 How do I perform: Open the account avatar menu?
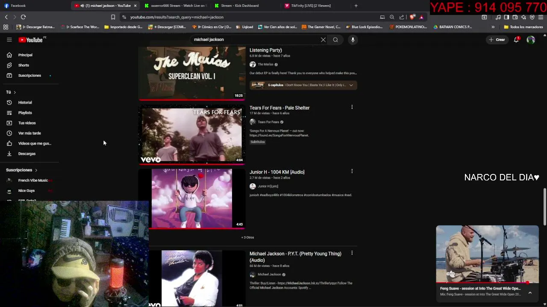[531, 40]
